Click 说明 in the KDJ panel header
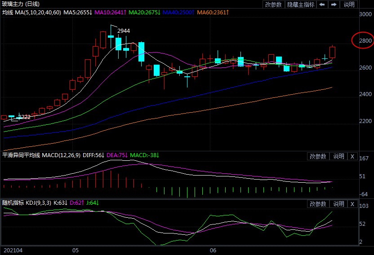Image resolution: width=374 pixels, height=255 pixels. 338,204
